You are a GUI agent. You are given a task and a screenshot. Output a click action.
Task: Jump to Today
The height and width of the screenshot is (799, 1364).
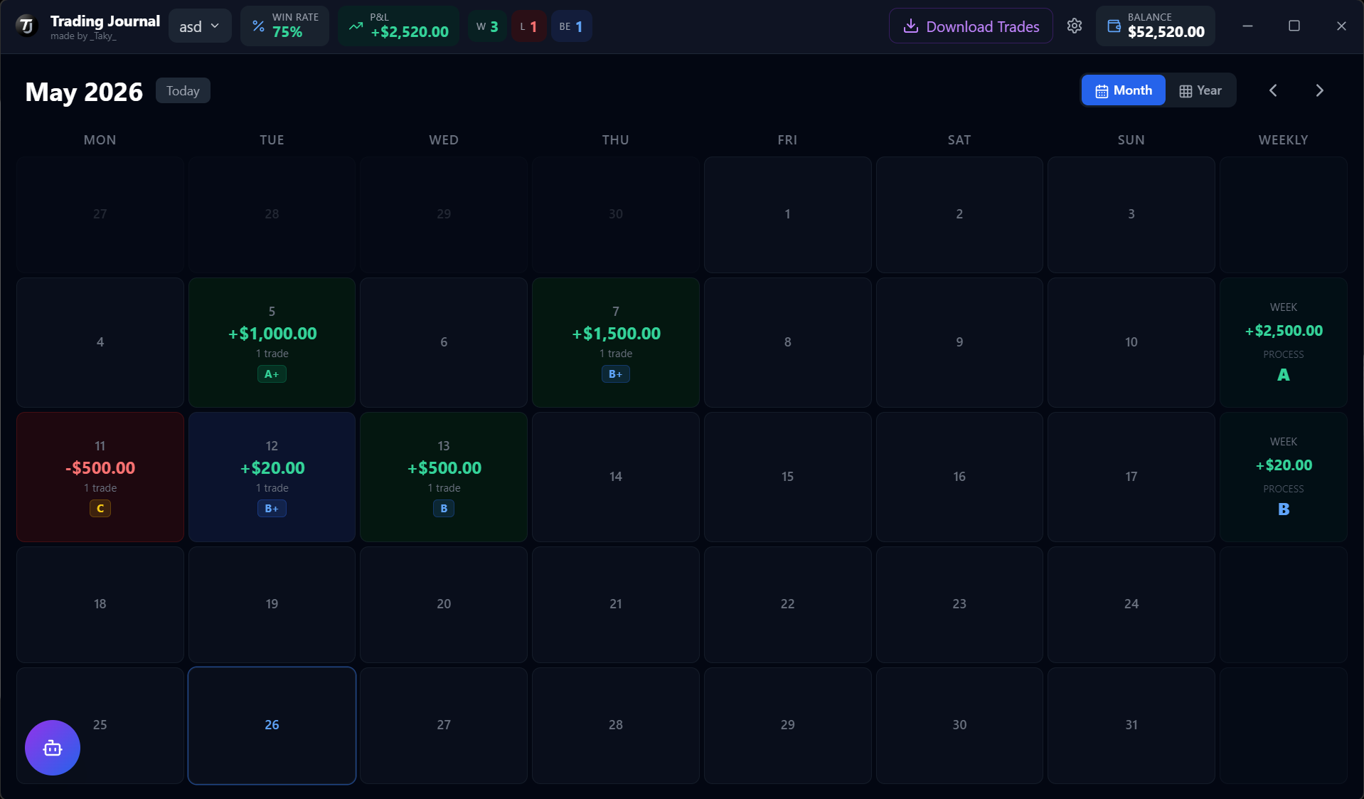coord(183,90)
